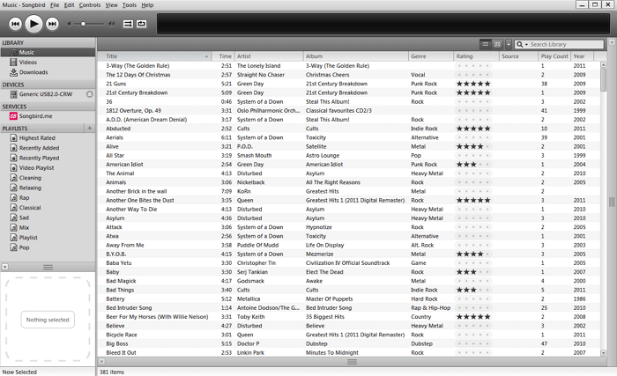The height and width of the screenshot is (376, 617).
Task: Open the view options dropdown arrow
Action: coord(508,44)
